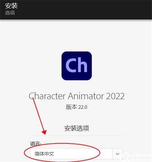Click the 22.0 version number

(x=83, y=107)
